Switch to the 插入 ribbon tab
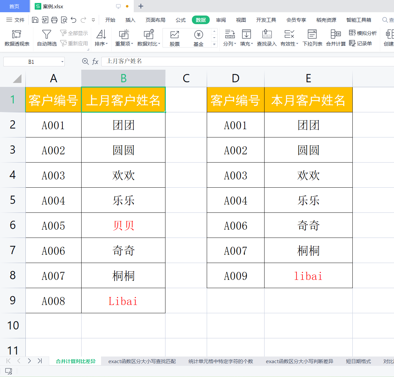Viewport: 394px width, 377px height. (130, 20)
